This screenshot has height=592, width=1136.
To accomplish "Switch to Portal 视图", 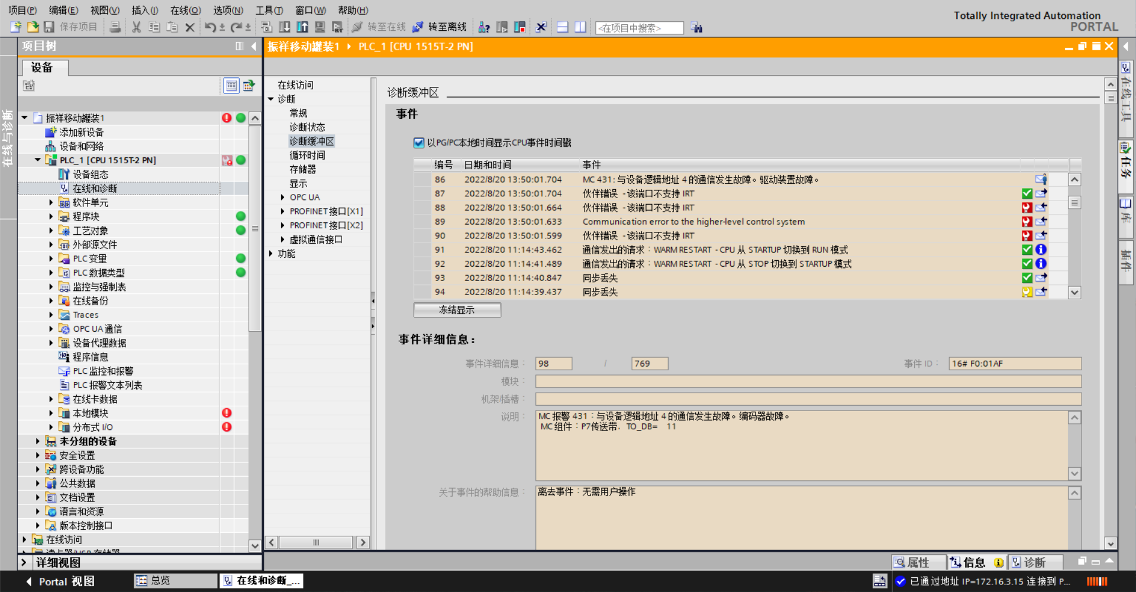I will (x=60, y=581).
